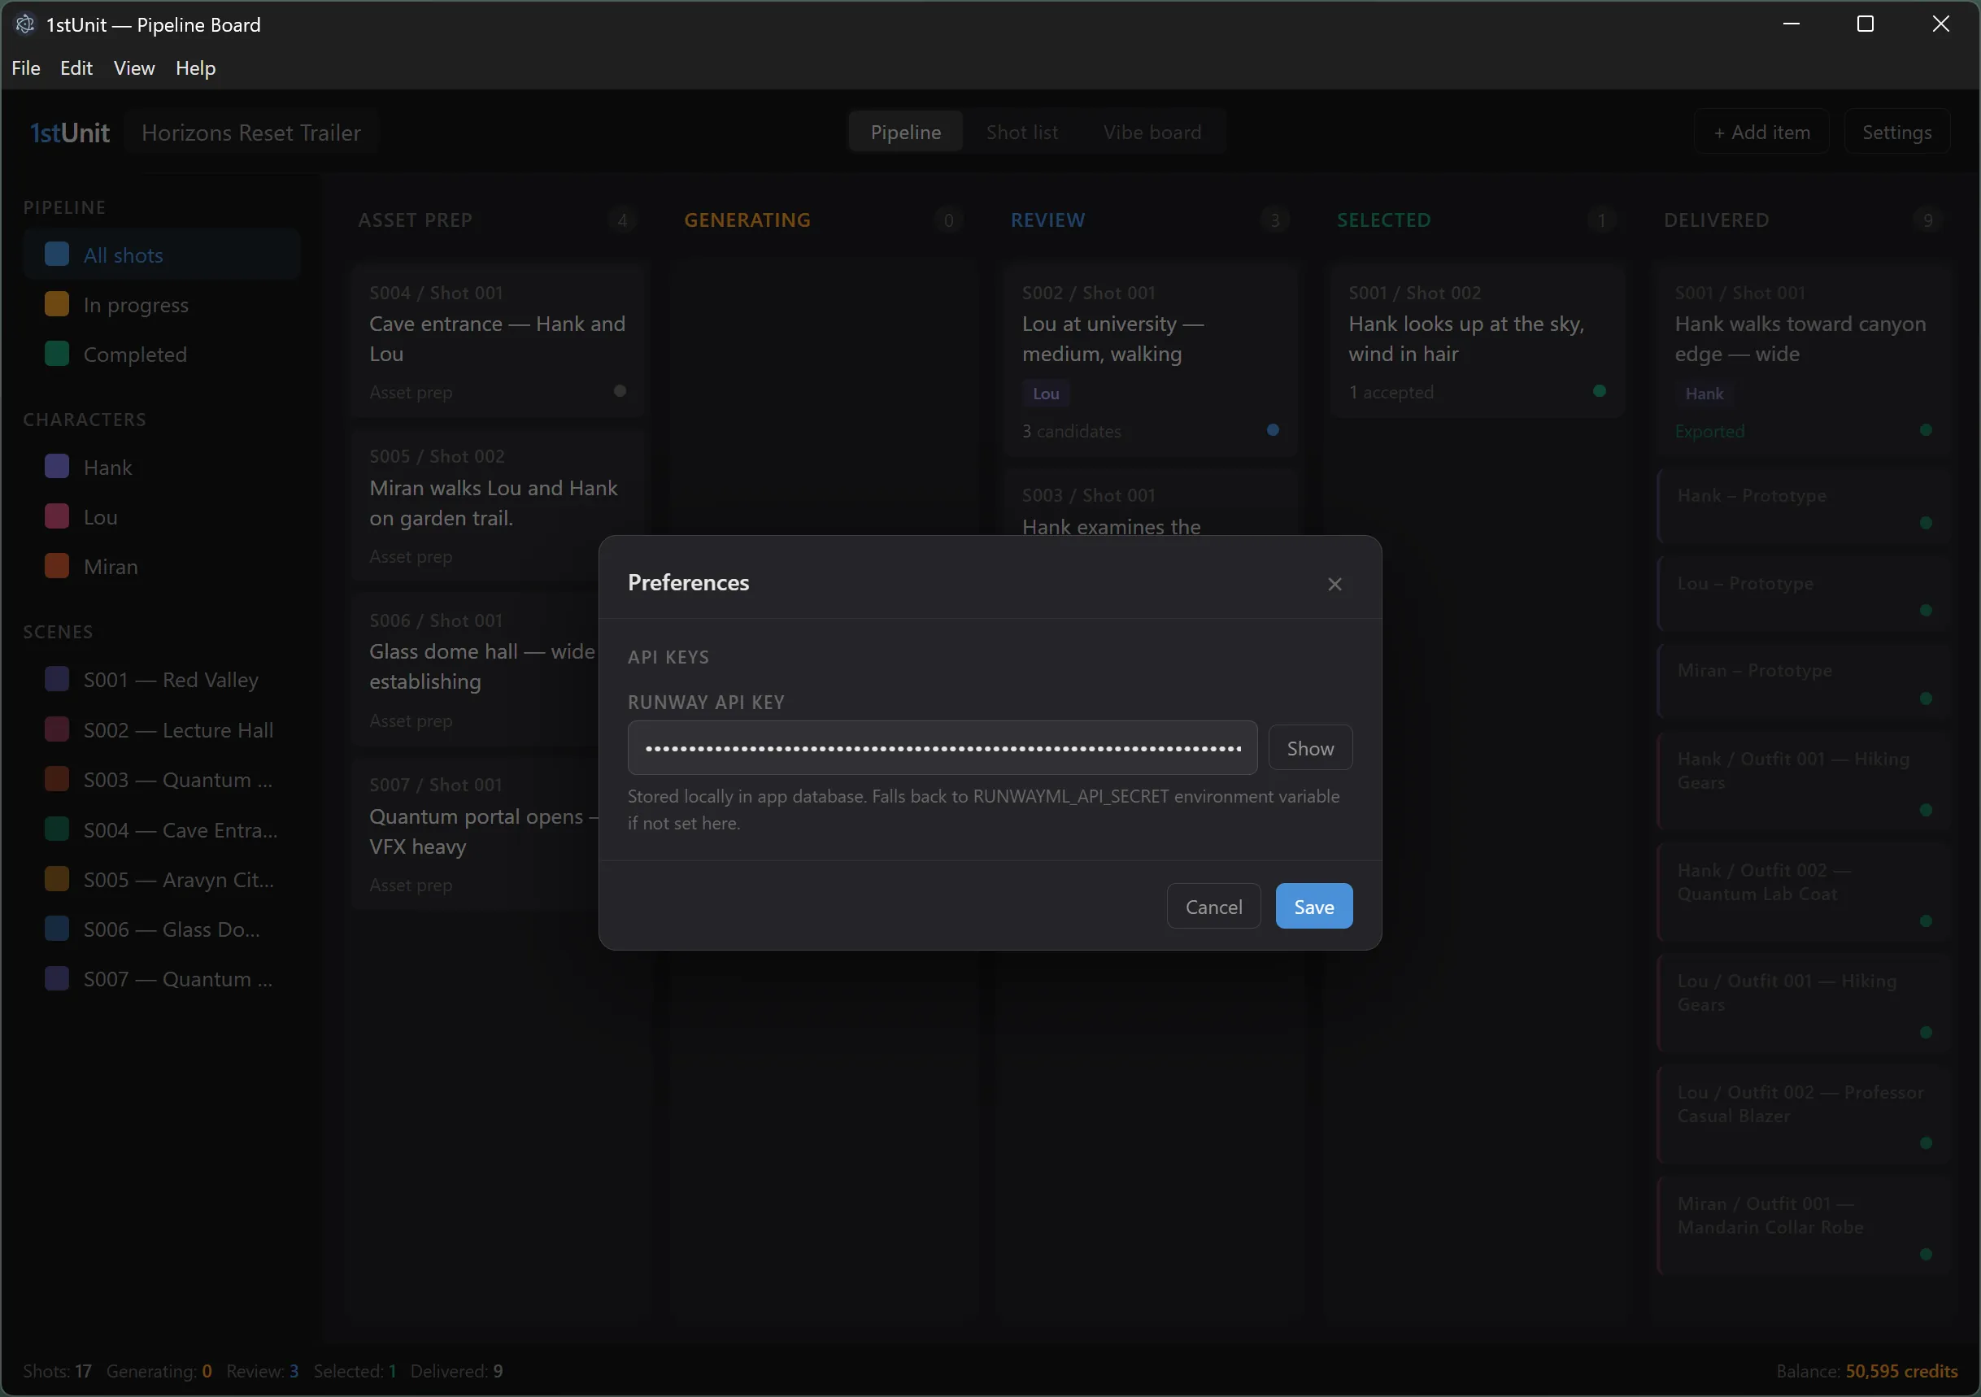Click Shots: 17 in status bar
This screenshot has height=1397, width=1981.
tap(57, 1371)
